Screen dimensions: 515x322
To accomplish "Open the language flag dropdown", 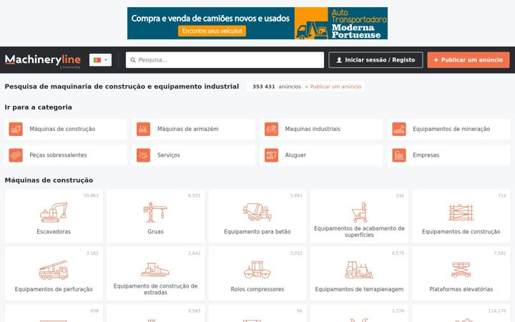I will [x=101, y=60].
